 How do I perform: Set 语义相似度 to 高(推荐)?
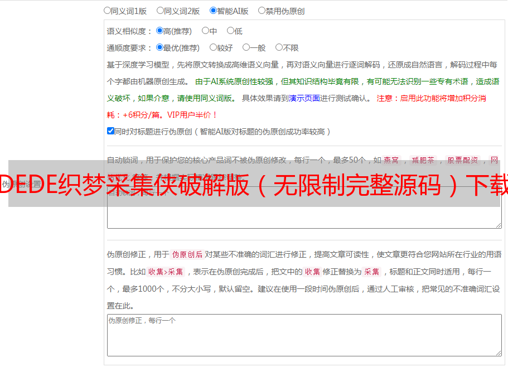(x=159, y=31)
